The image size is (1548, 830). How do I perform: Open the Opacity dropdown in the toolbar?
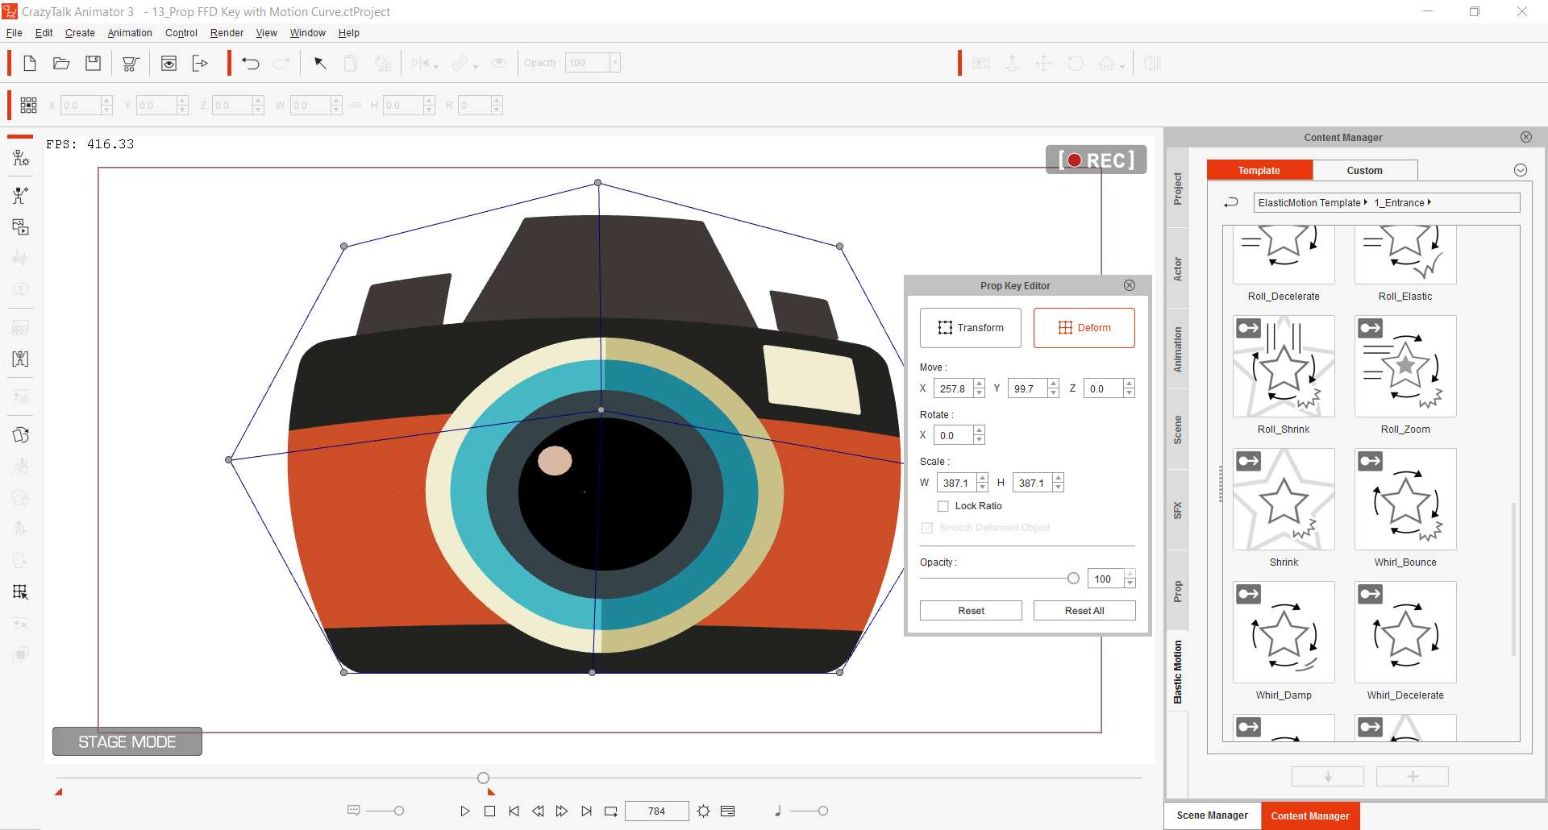[x=614, y=63]
